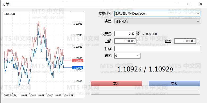Click the EURUSD chart title
This screenshot has width=207, height=103.
[x=10, y=14]
